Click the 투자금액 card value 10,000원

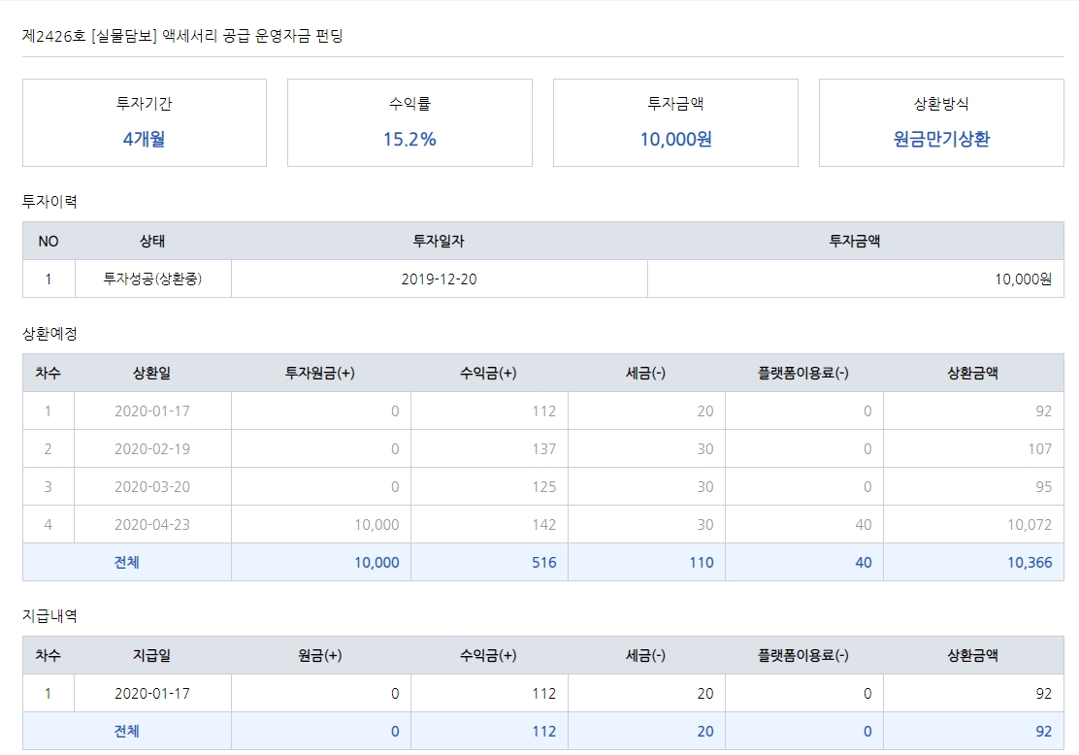(x=675, y=139)
